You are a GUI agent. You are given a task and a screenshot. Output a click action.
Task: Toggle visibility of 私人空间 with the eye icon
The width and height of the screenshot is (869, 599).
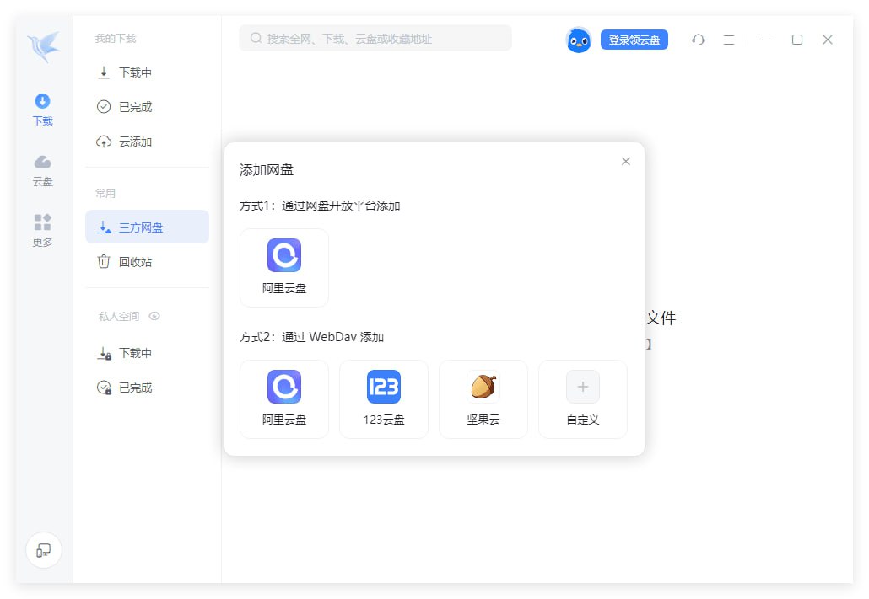pos(154,316)
